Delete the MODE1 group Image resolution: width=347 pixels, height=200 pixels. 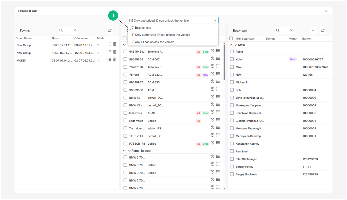click(x=115, y=60)
